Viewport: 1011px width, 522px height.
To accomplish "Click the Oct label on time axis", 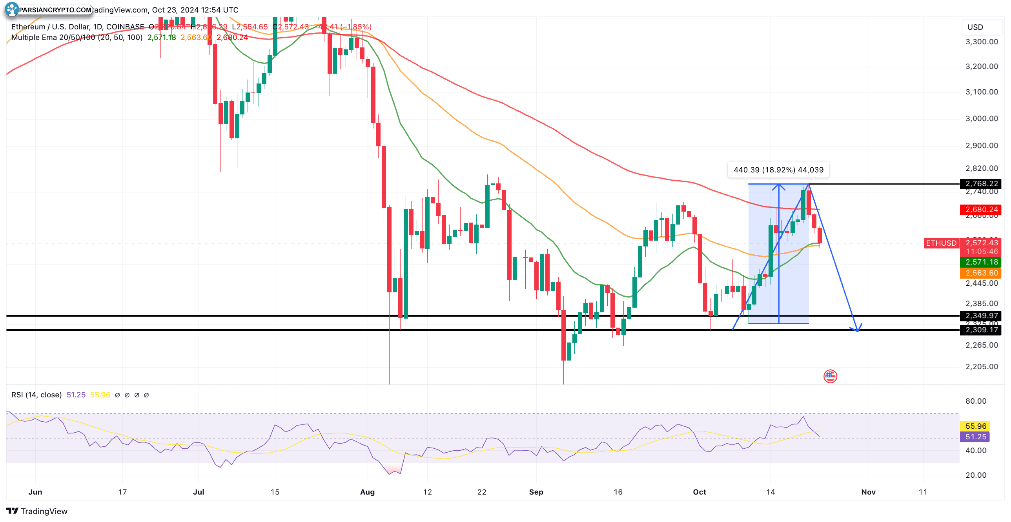I will pos(700,492).
